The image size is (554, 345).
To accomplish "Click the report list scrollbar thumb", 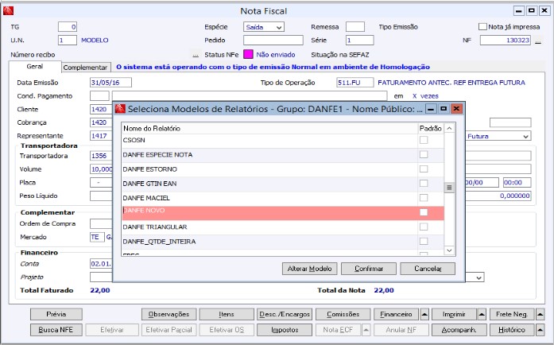I will tap(449, 188).
